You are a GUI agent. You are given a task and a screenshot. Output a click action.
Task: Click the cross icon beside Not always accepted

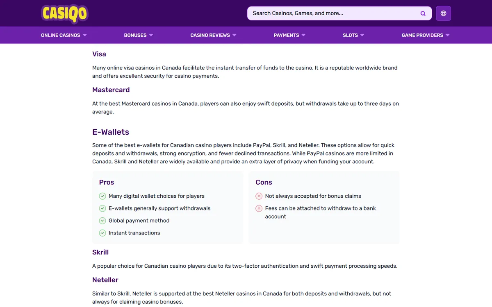(259, 196)
